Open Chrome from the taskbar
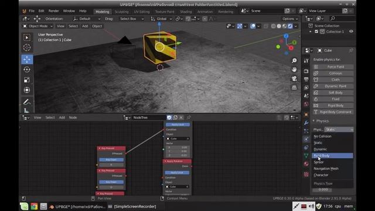375x211 pixels. pos(34,206)
